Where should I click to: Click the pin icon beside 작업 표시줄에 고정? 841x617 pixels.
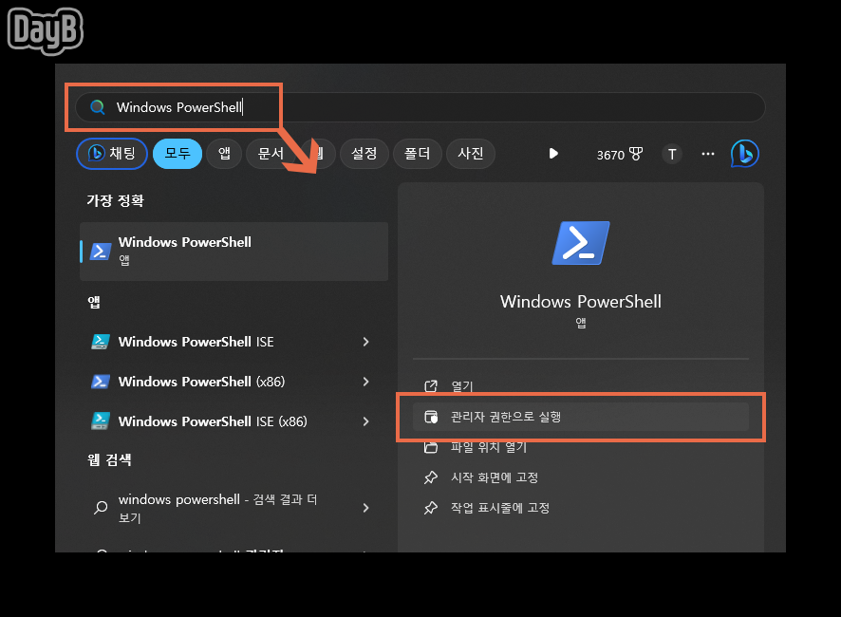point(431,508)
